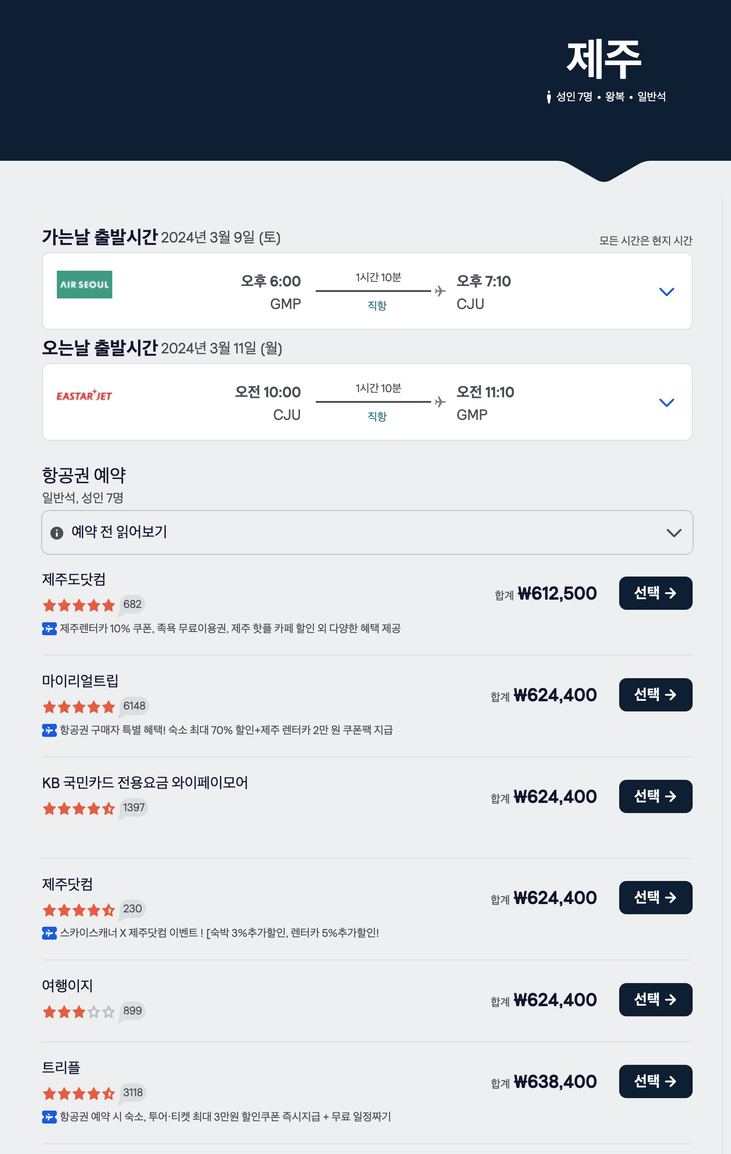
Task: Select the 제주도닷컴 ₩612,500 offer
Action: pos(656,593)
